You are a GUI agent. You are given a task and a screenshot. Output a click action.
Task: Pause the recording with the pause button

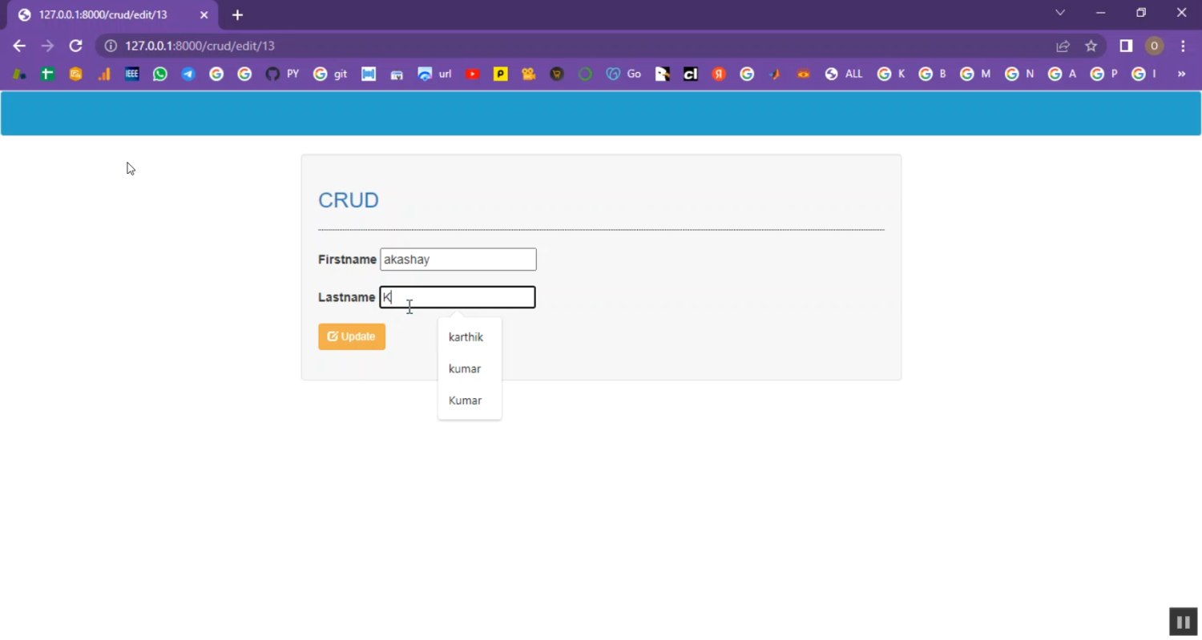point(1183,622)
